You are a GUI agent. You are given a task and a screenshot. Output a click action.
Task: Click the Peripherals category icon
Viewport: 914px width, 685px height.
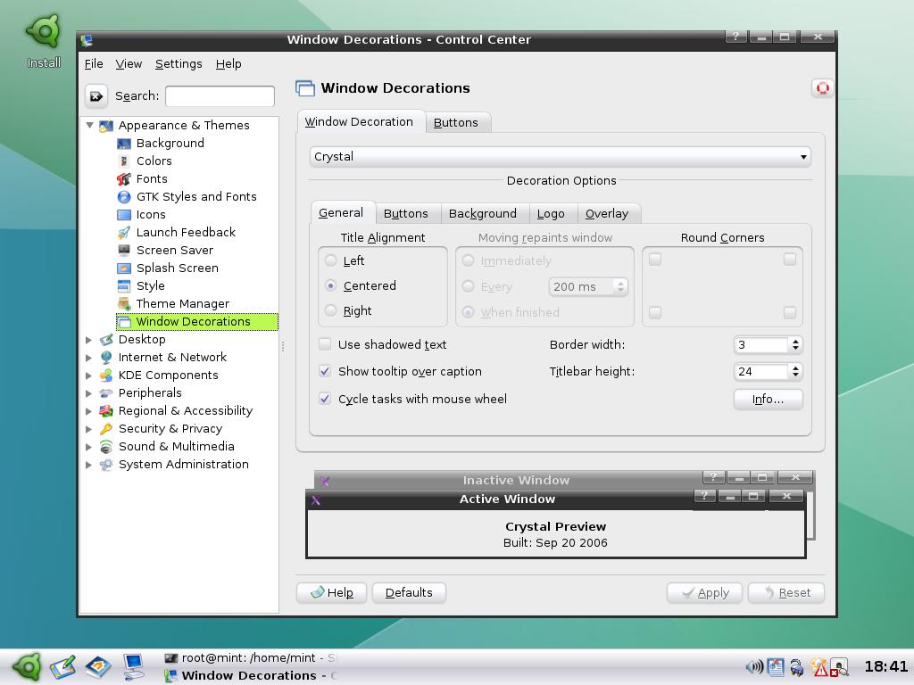tap(106, 393)
